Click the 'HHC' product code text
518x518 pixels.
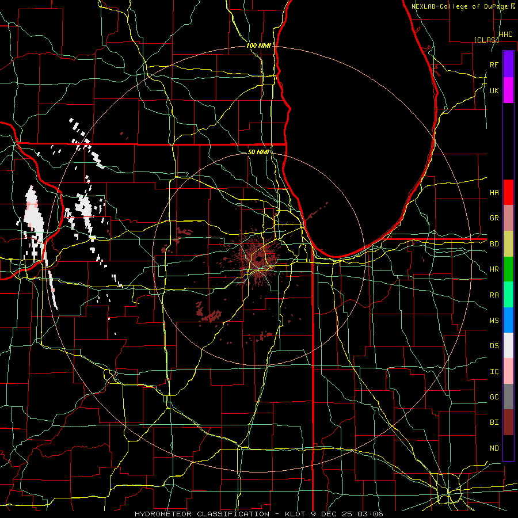pyautogui.click(x=505, y=35)
